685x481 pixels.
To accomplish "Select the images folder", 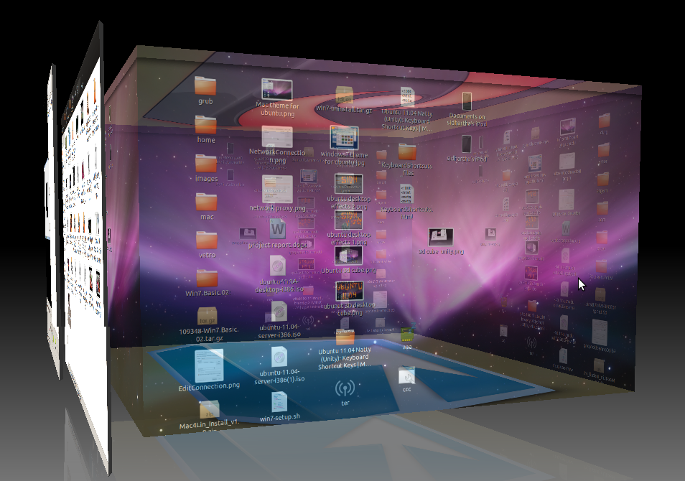I will [x=206, y=164].
